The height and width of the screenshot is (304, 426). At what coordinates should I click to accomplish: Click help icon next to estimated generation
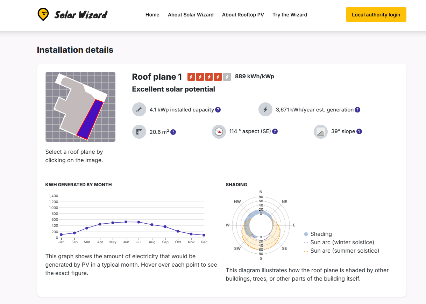(357, 110)
